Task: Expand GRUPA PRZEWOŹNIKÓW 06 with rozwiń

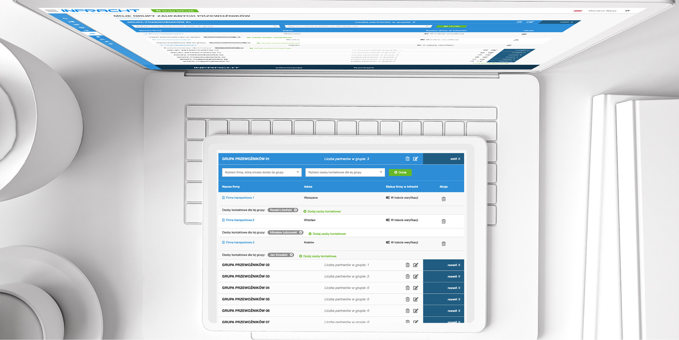Action: (x=443, y=311)
